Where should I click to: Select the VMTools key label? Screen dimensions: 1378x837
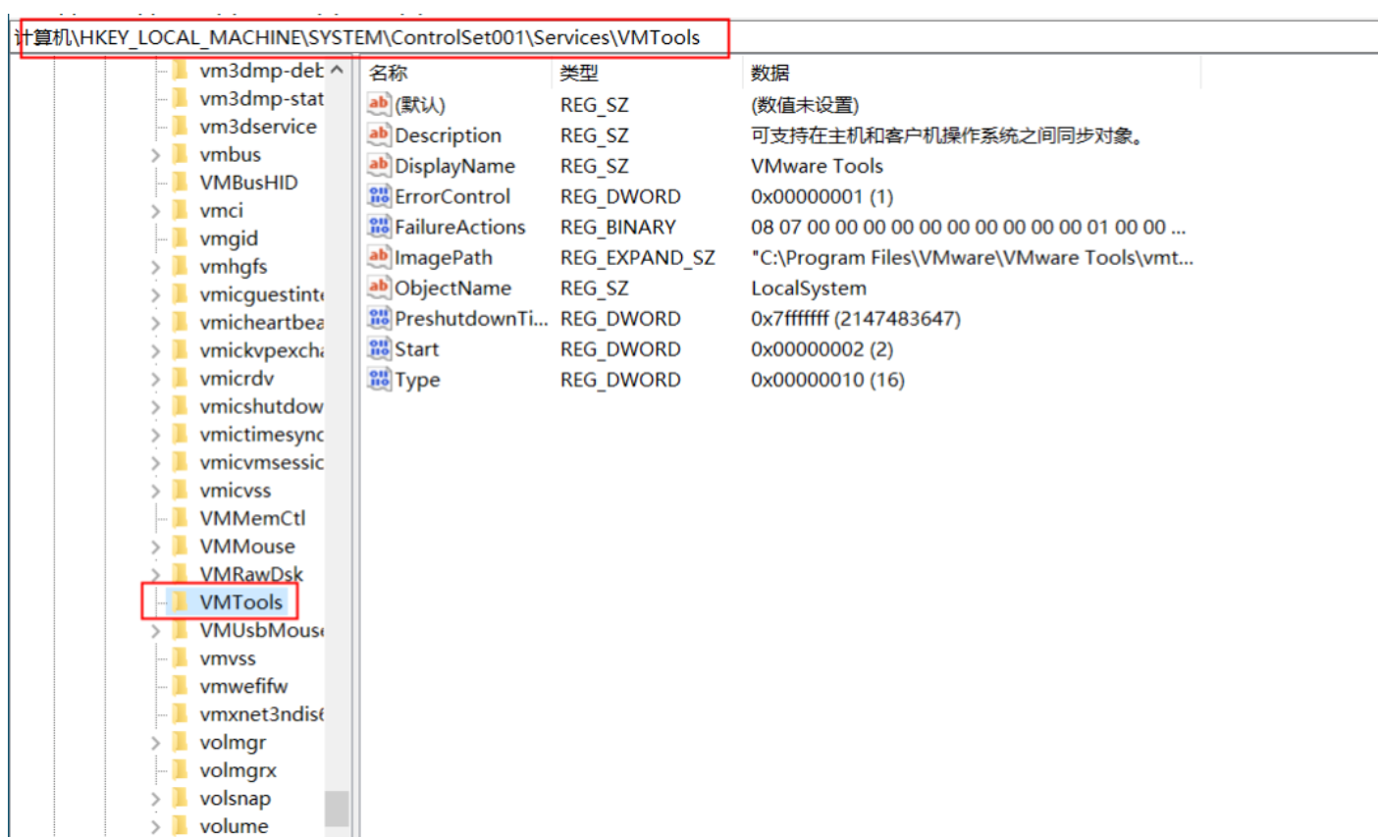[240, 602]
